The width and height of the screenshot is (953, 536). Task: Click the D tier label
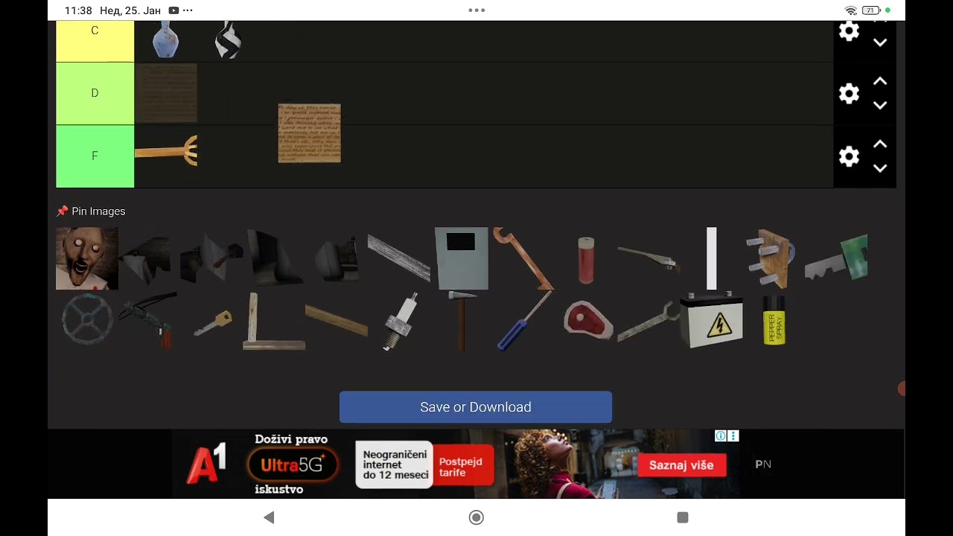[x=95, y=93]
